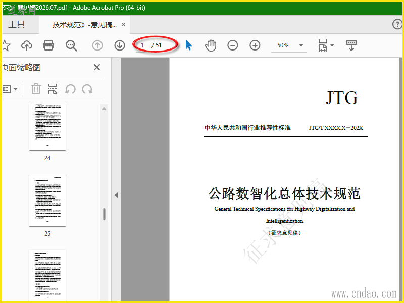The height and width of the screenshot is (303, 404).
Task: Click the word Intelligentization
Action: (x=284, y=221)
